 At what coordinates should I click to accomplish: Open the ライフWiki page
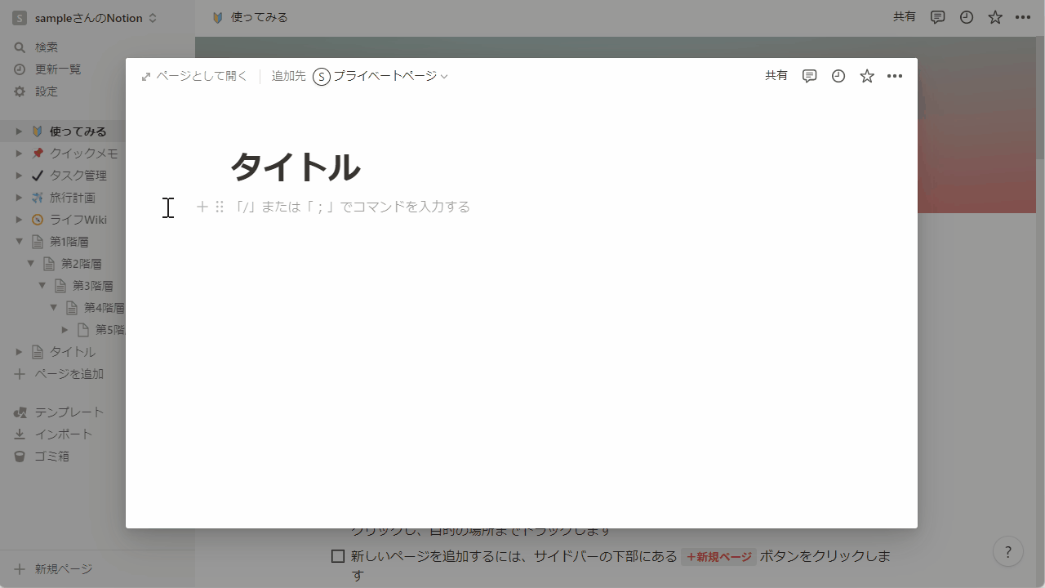click(78, 220)
